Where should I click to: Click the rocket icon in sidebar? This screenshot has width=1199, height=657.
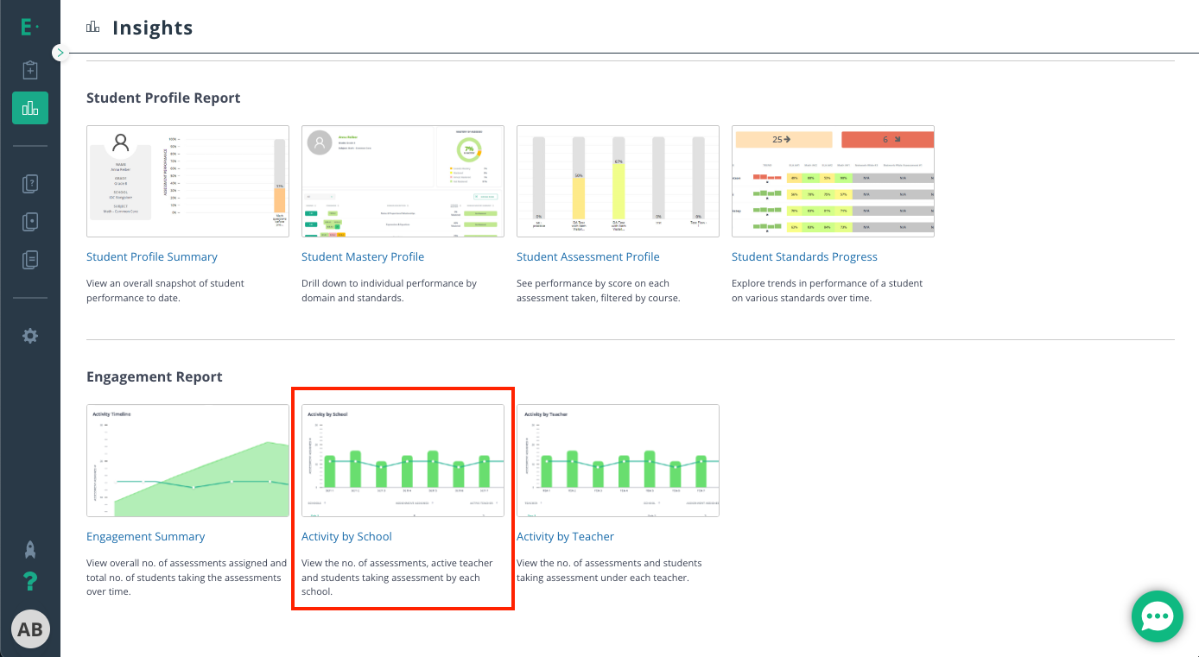tap(30, 549)
